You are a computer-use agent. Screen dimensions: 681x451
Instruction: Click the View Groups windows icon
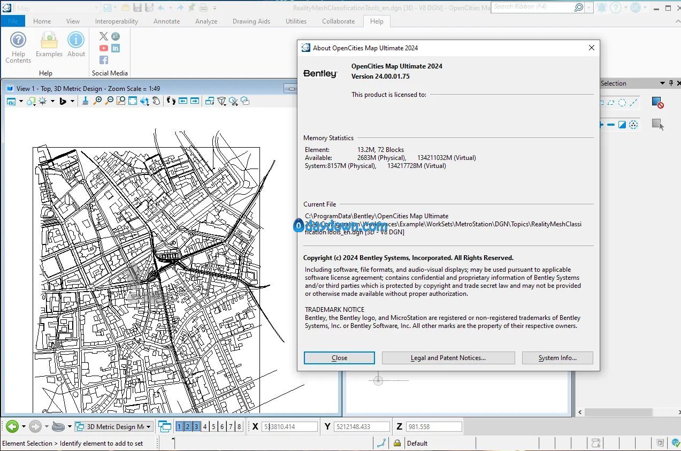(165, 426)
